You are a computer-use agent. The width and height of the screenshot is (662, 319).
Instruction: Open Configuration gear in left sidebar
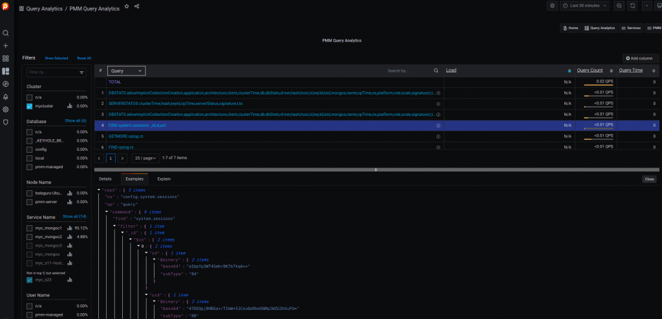coord(6,109)
